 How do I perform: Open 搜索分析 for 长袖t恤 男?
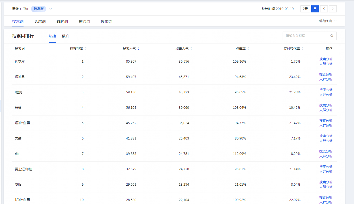(x=326, y=198)
